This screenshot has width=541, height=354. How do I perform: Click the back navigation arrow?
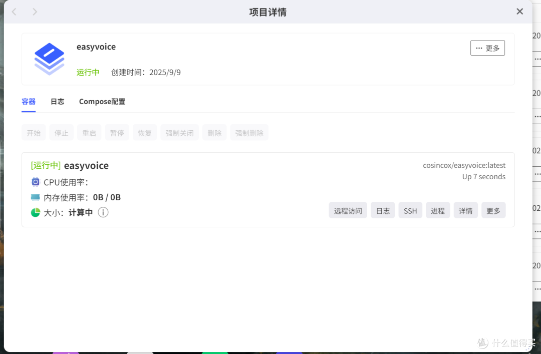tap(14, 12)
